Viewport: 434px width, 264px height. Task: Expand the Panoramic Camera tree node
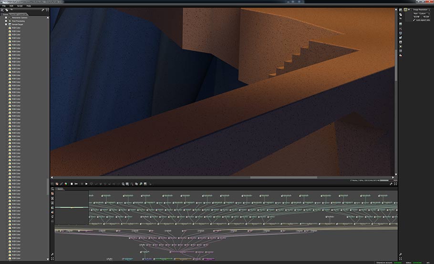6,18
